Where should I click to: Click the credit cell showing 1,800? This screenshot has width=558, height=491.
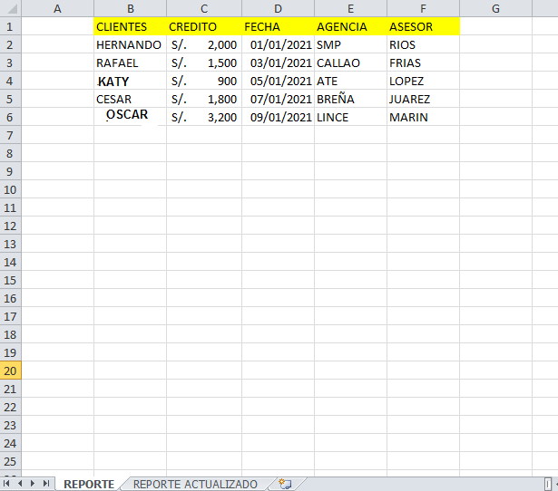tap(204, 99)
